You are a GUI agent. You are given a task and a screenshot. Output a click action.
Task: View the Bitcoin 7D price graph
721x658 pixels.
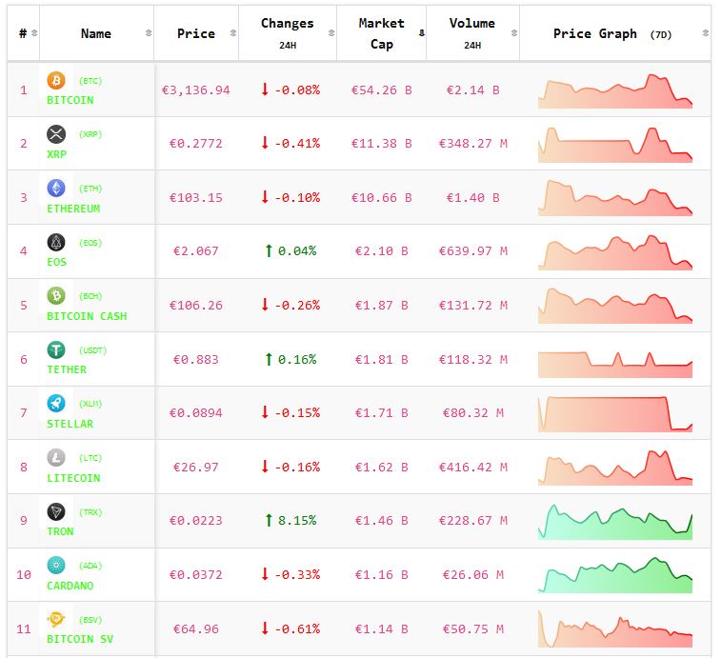point(614,90)
